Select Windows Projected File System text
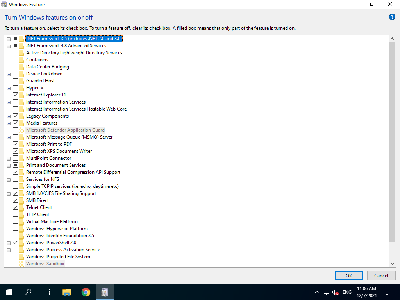Viewport: 400px width, 300px height. coord(58,257)
